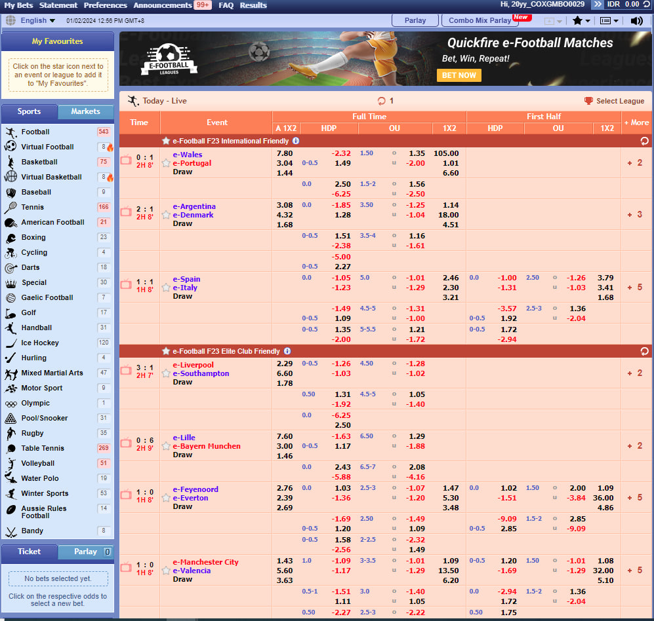Click the Football sport icon
Image resolution: width=654 pixels, height=621 pixels.
coord(11,132)
